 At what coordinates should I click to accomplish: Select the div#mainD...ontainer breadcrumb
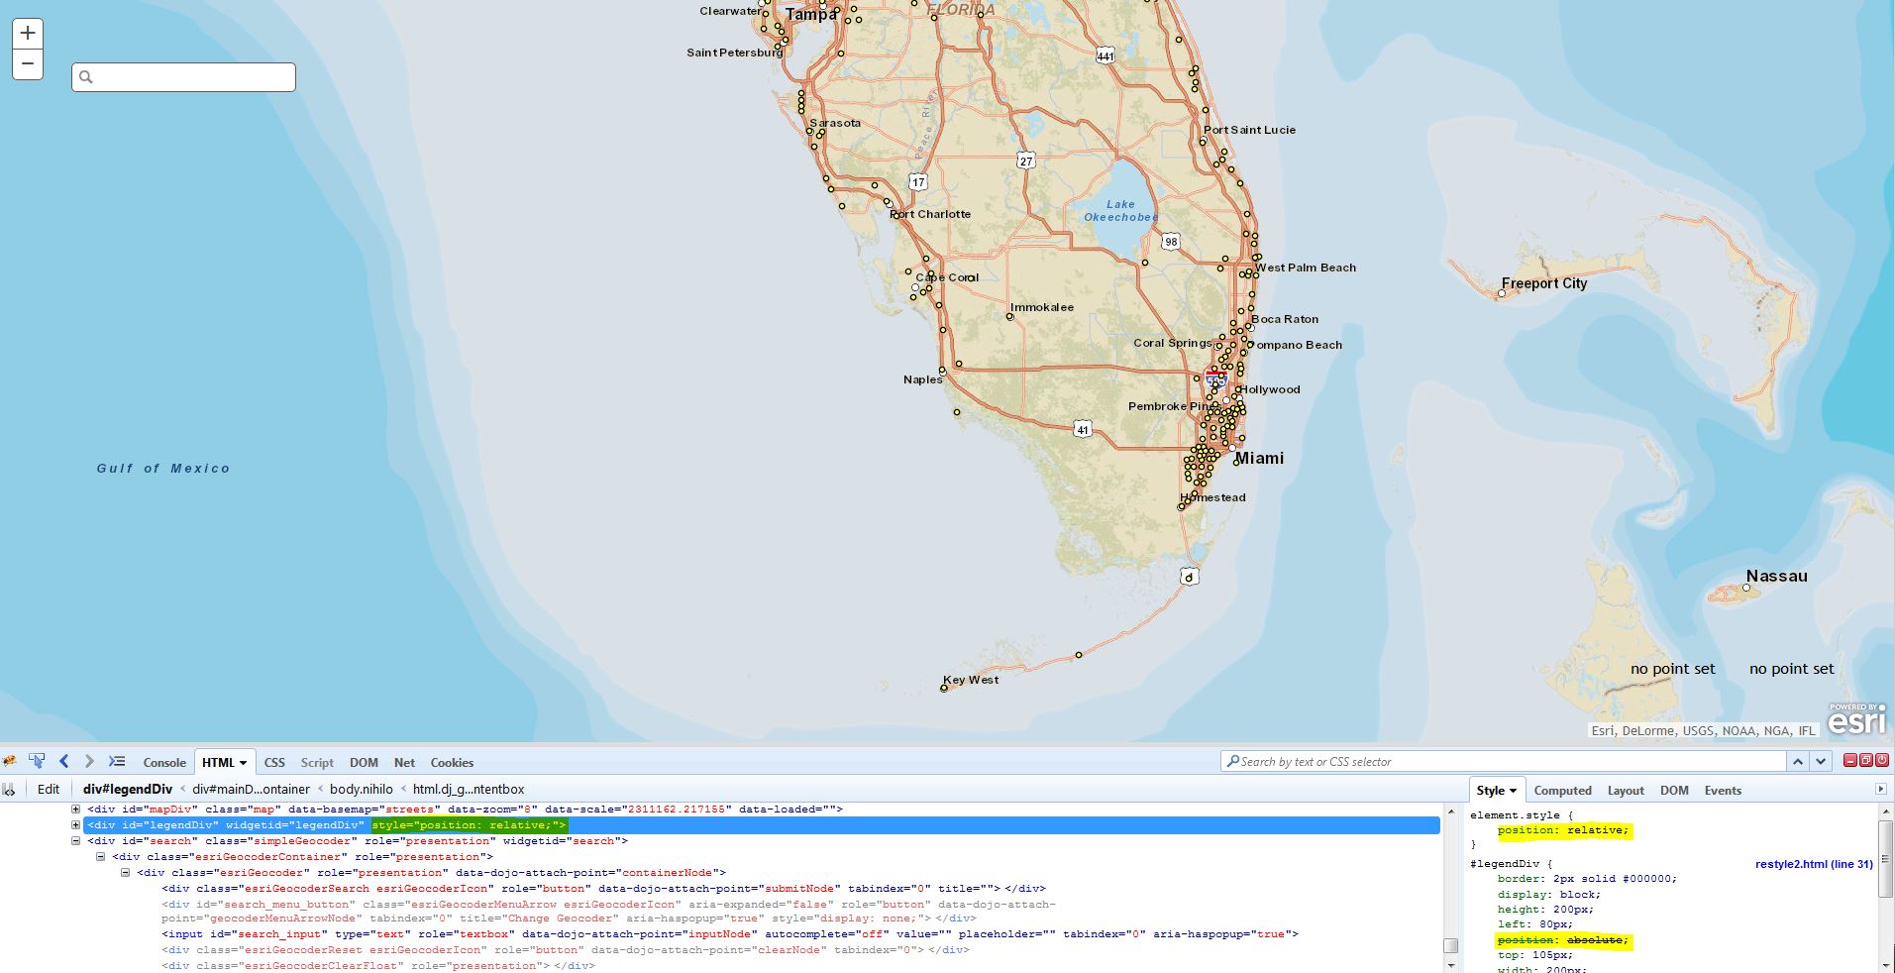pos(251,790)
